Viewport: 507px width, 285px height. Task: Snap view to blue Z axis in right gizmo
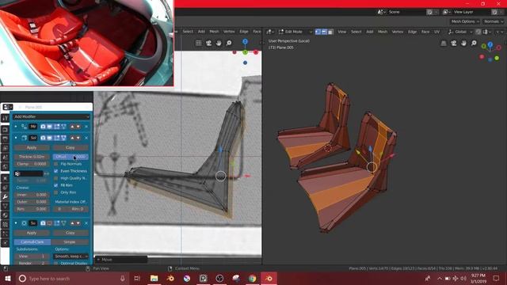tap(490, 44)
